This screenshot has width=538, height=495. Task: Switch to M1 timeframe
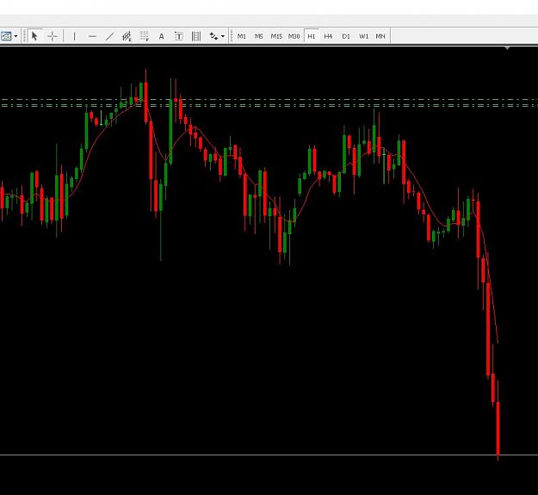(x=242, y=36)
